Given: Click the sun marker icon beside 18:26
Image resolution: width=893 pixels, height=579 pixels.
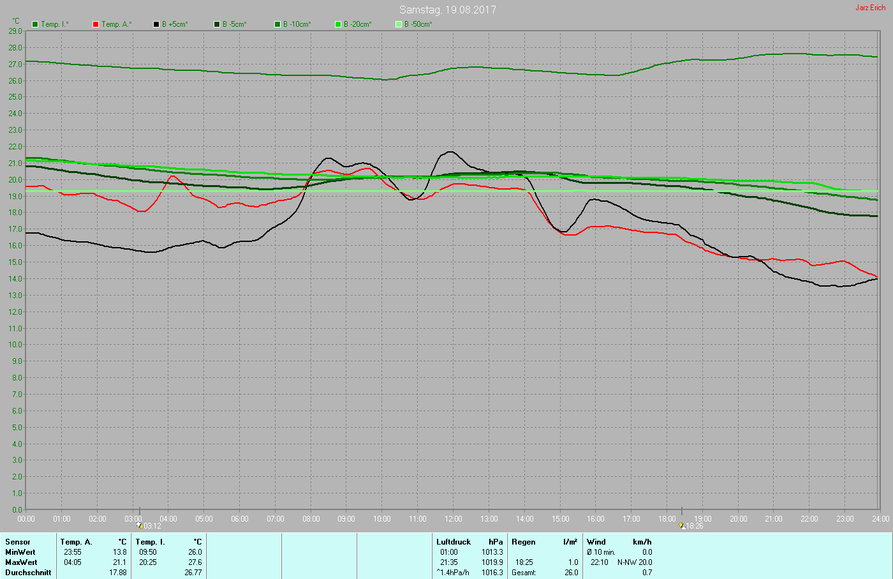Looking at the screenshot, I should [682, 525].
